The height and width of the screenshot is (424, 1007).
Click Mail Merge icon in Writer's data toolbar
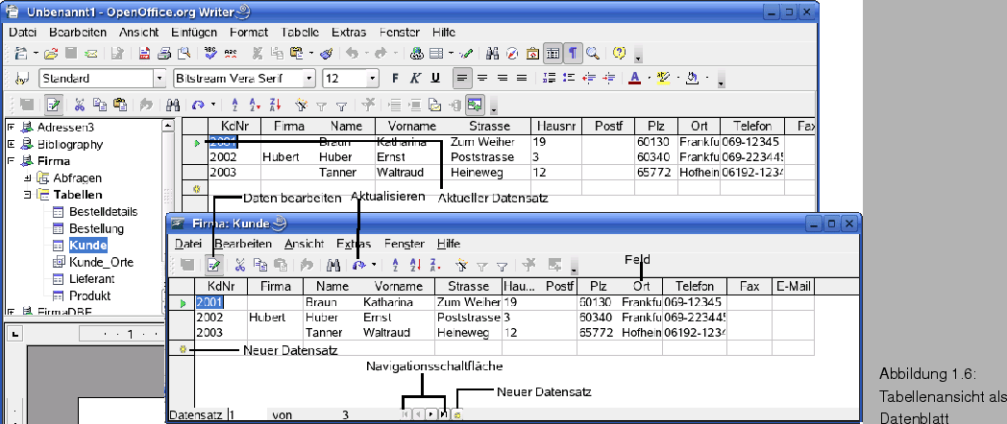434,104
